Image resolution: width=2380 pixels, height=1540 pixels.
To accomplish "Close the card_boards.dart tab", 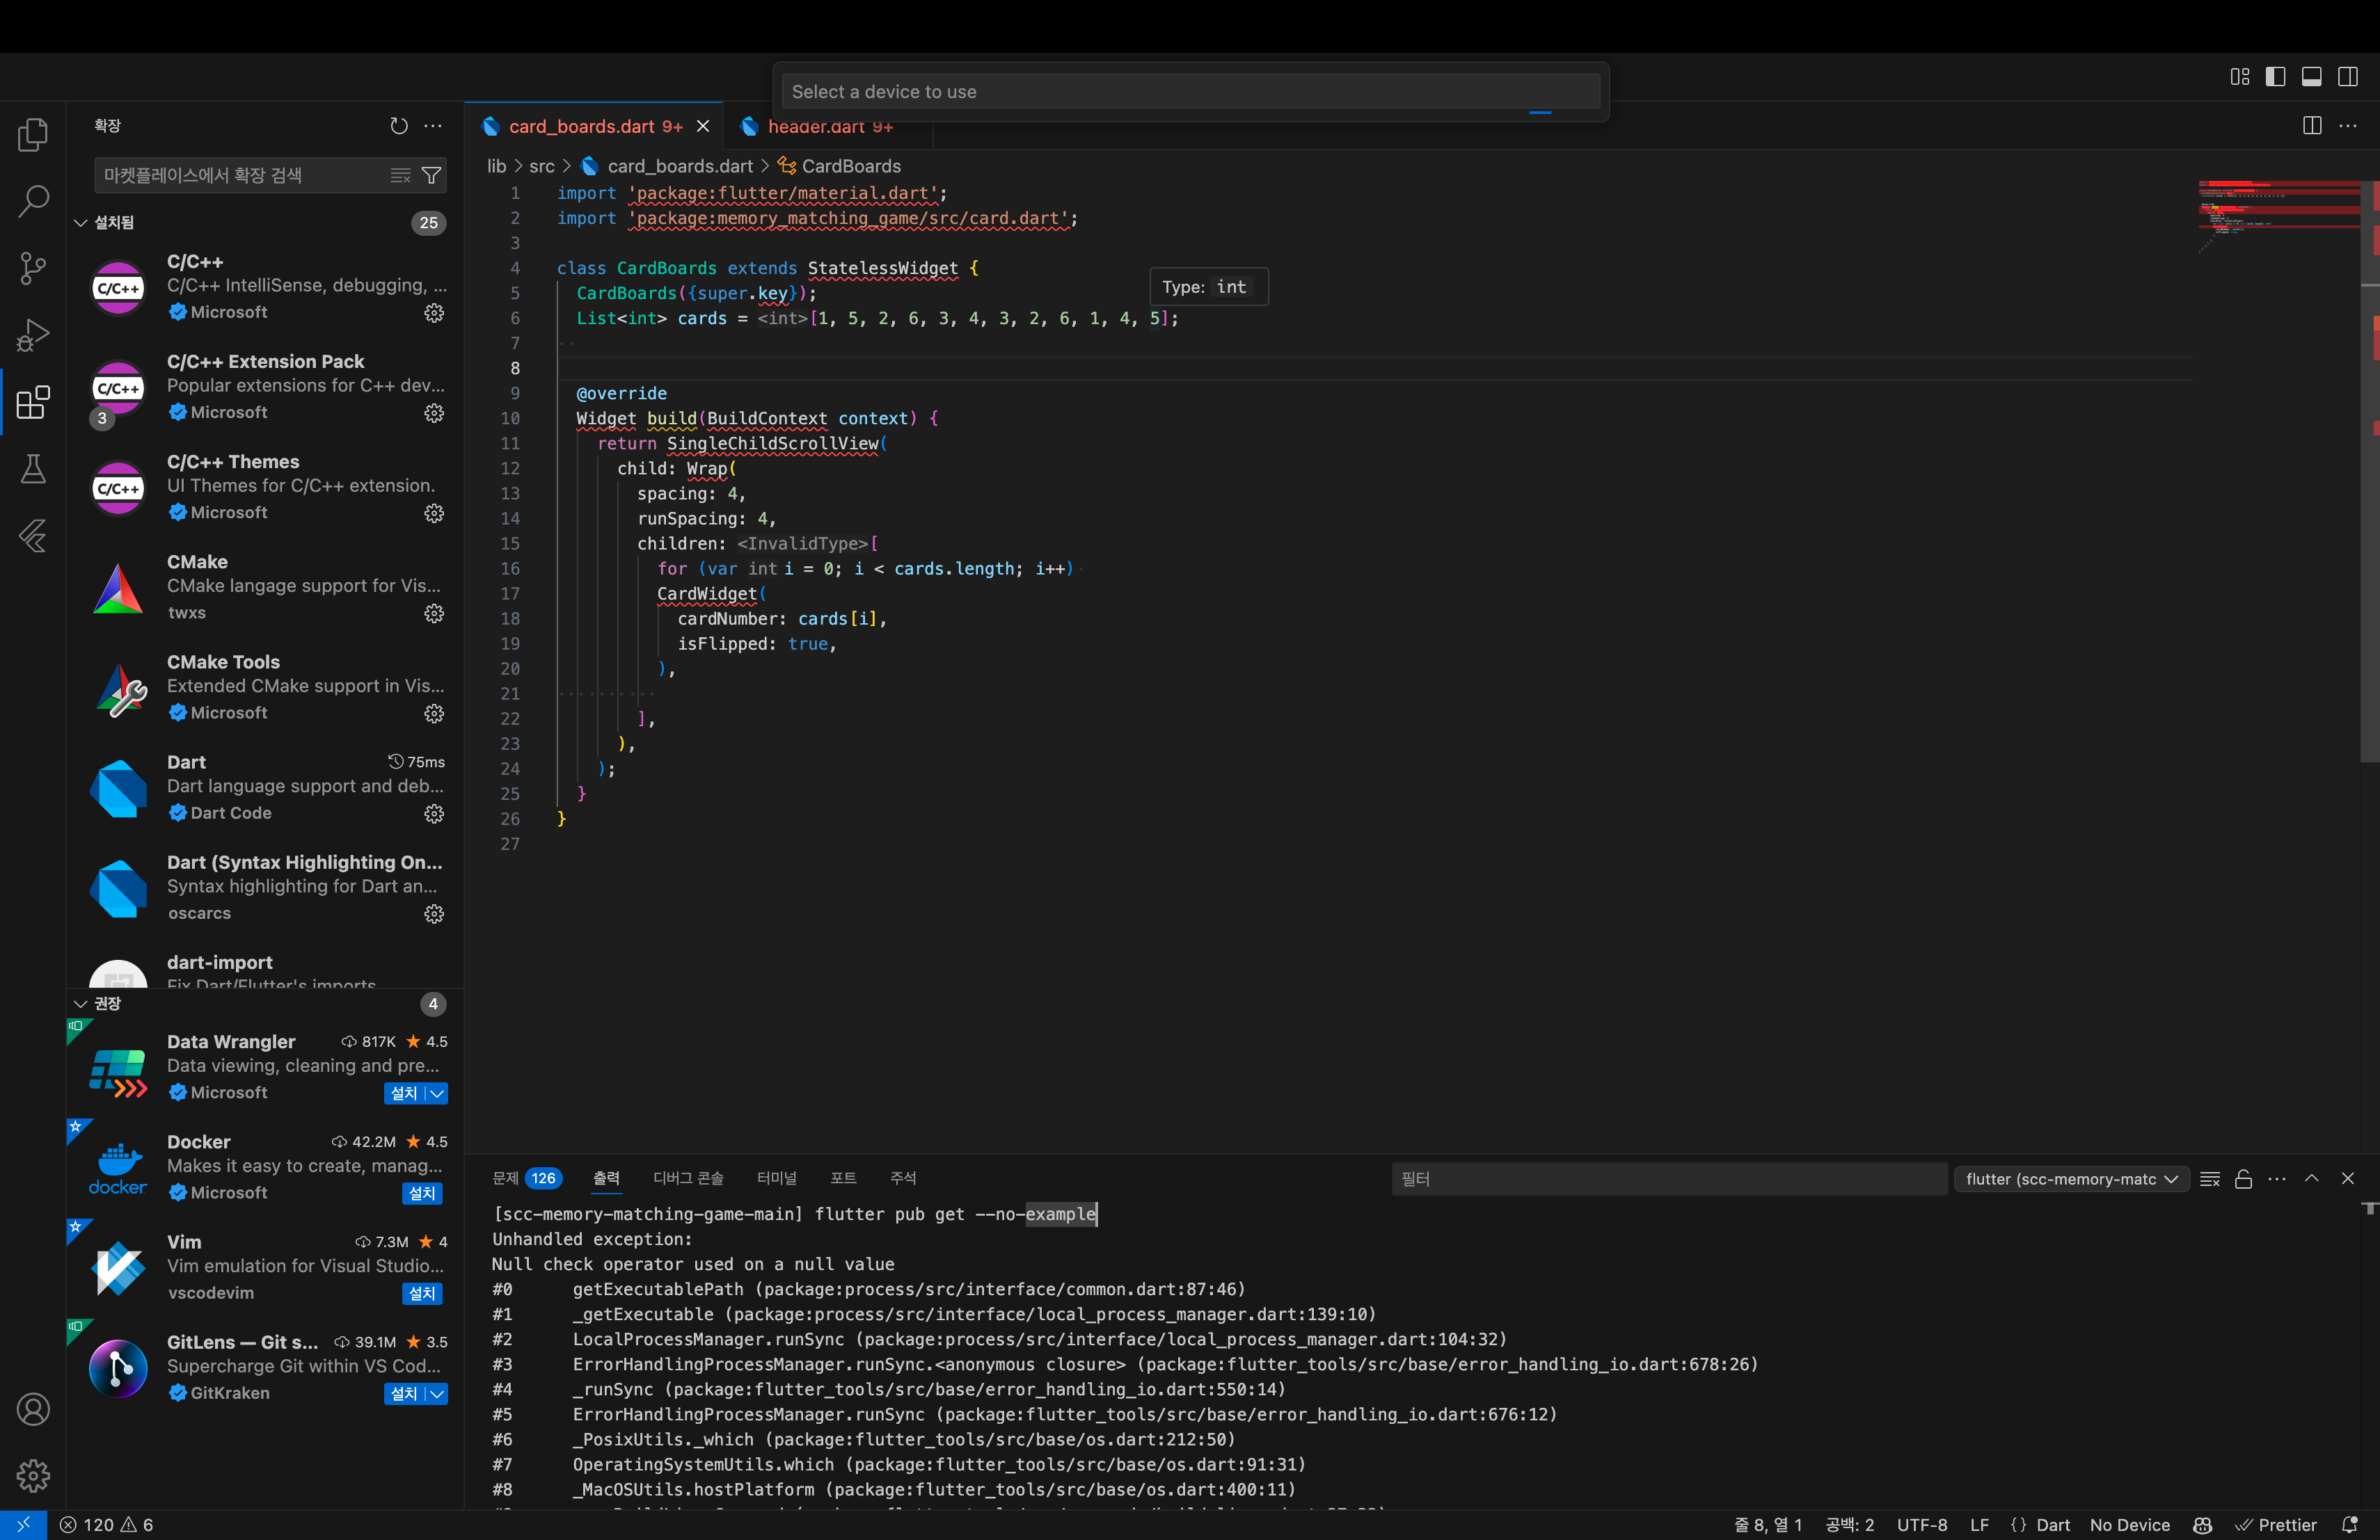I will (703, 127).
